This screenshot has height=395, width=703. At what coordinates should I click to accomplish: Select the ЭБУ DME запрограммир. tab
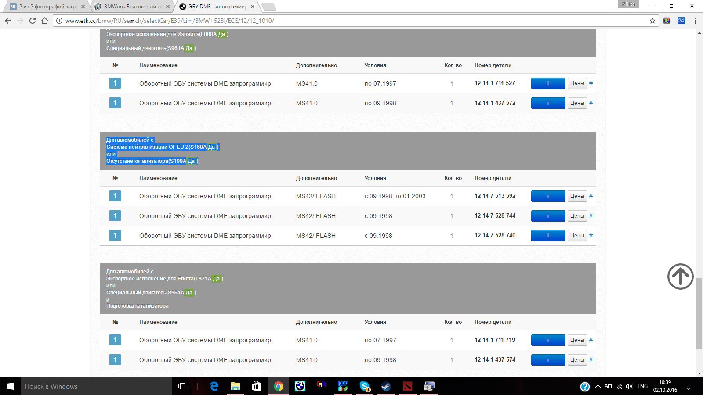[217, 7]
